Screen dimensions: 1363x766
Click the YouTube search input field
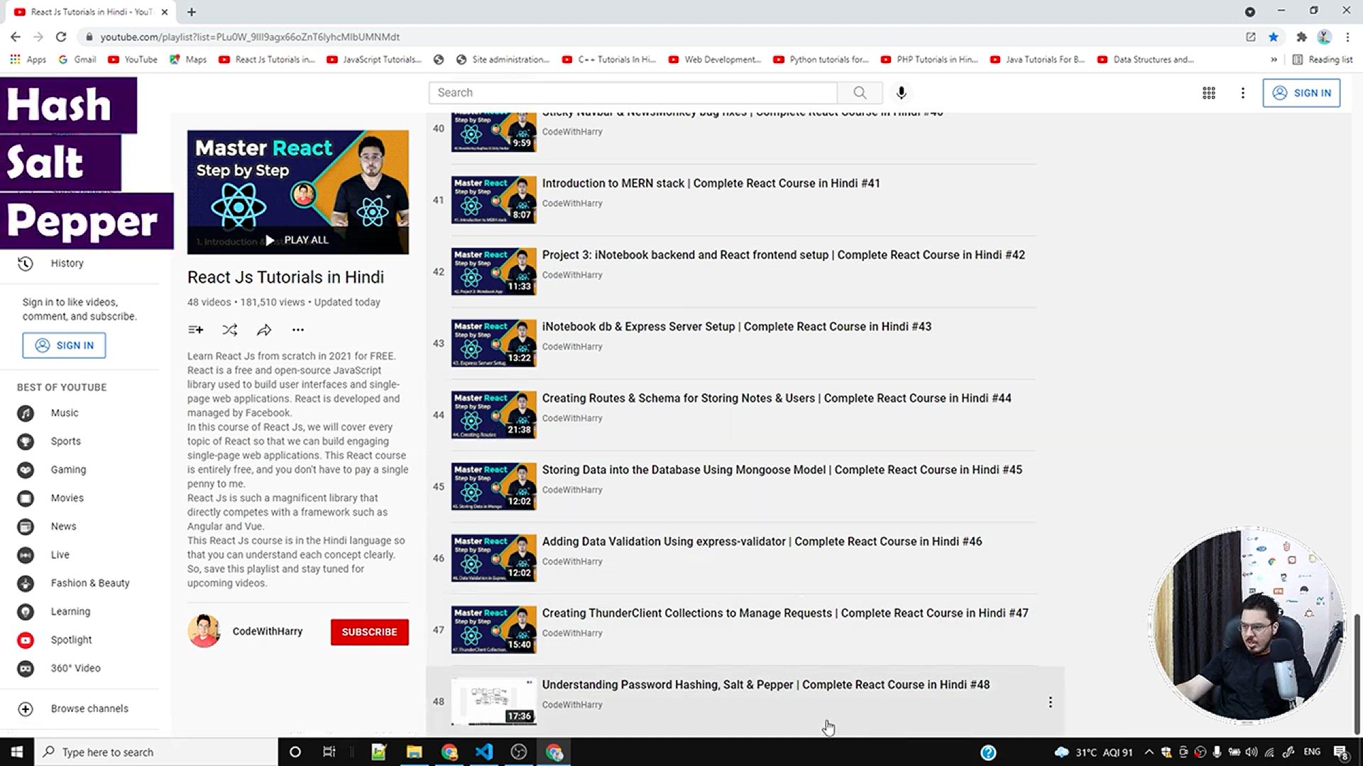click(633, 93)
